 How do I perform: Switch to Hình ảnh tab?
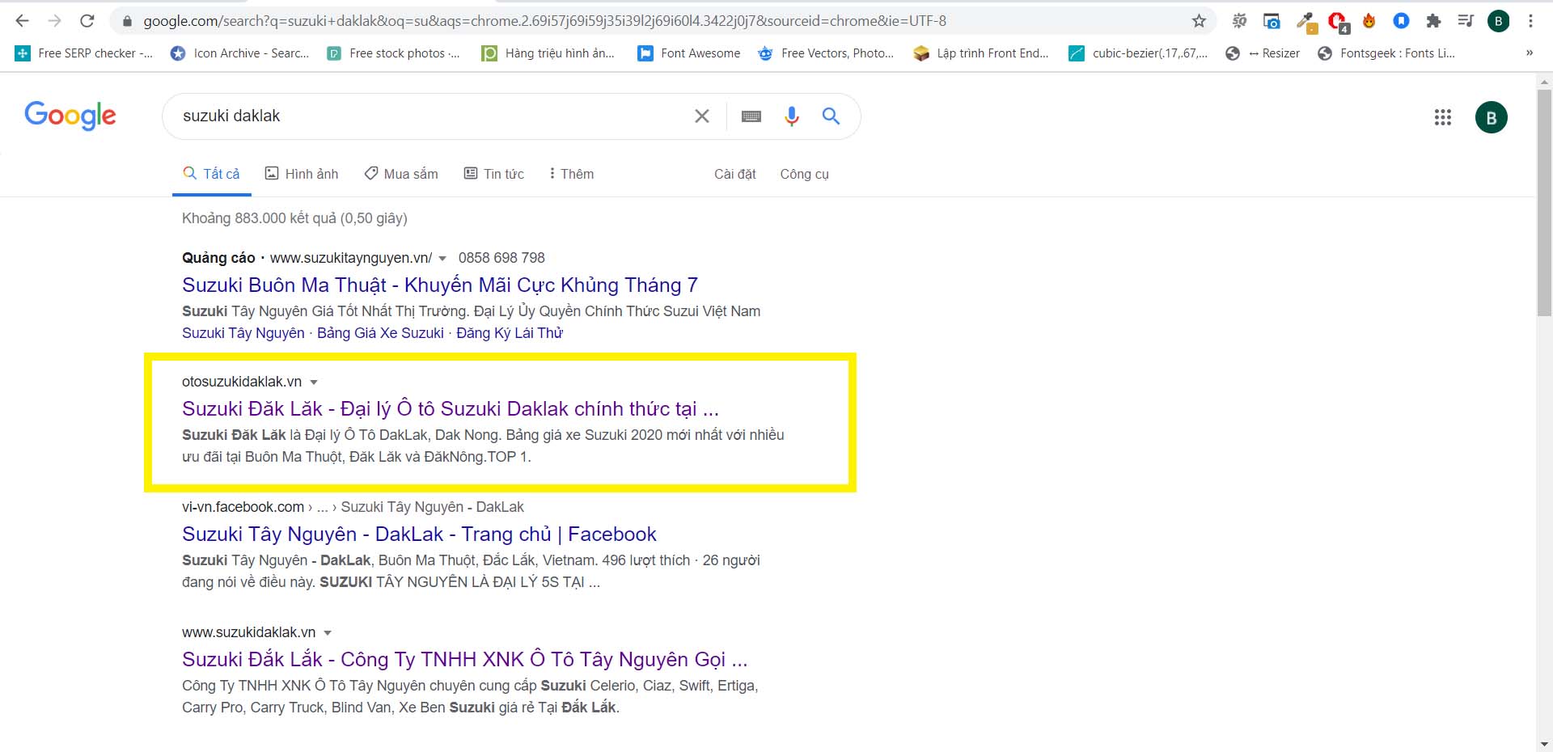pyautogui.click(x=302, y=174)
